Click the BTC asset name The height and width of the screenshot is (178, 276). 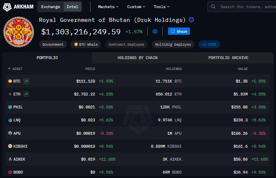point(17,81)
